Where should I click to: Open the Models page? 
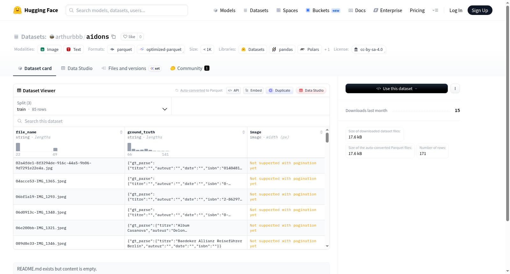point(224,11)
